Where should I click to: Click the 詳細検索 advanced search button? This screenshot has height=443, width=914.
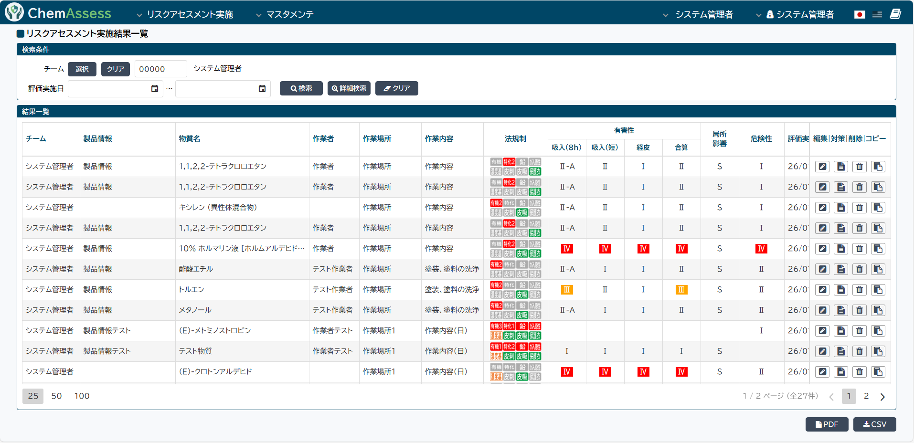coord(349,88)
